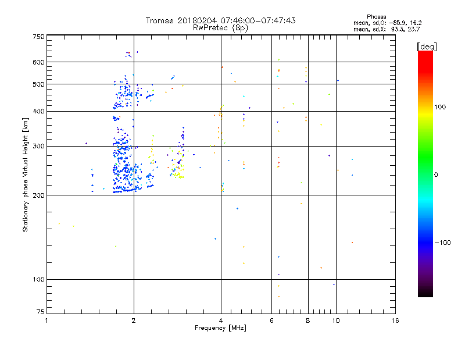This screenshot has height=349, width=465.
Task: Click y-axis tick label '200'
Action: 38,195
